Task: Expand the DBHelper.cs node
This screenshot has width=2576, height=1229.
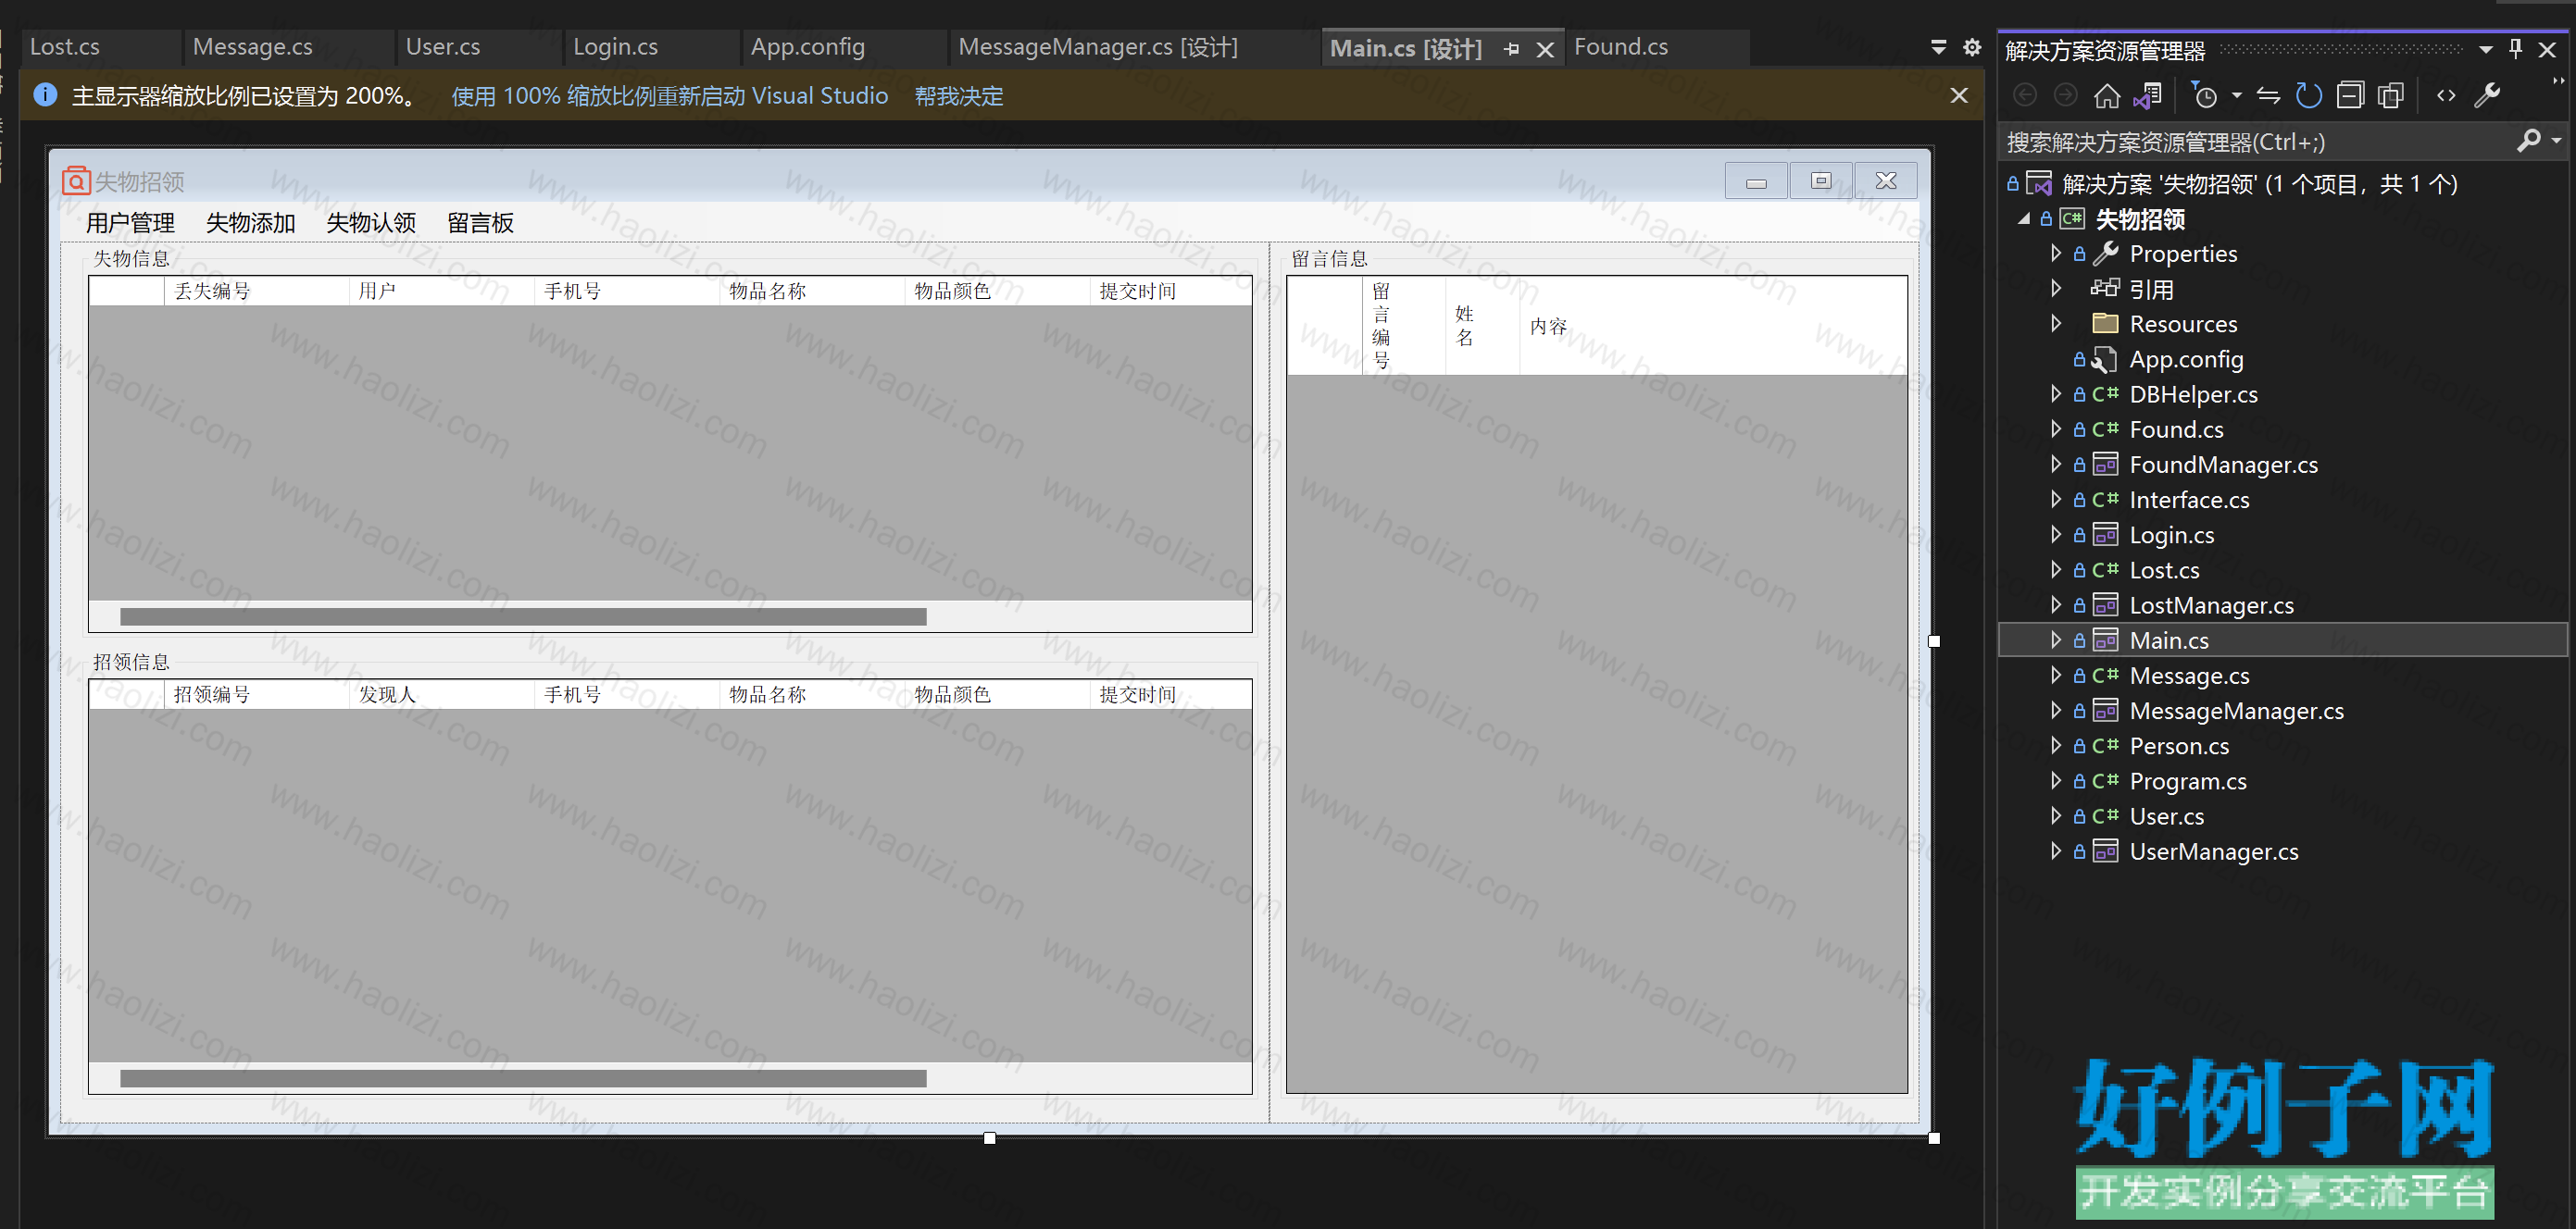Action: (2056, 393)
